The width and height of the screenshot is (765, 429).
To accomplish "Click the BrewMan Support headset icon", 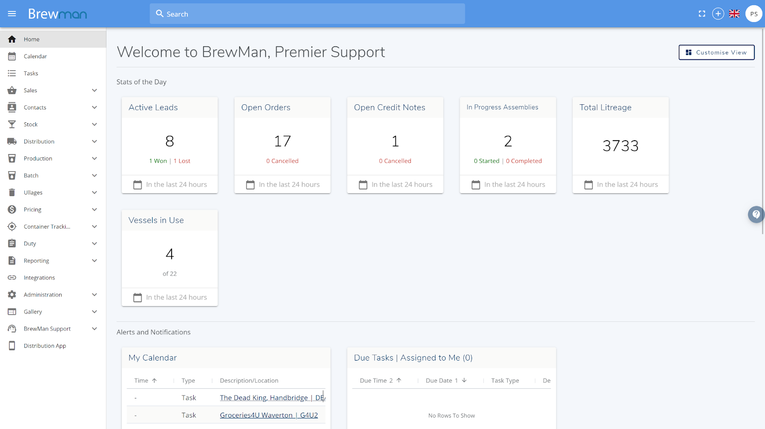I will [x=12, y=329].
